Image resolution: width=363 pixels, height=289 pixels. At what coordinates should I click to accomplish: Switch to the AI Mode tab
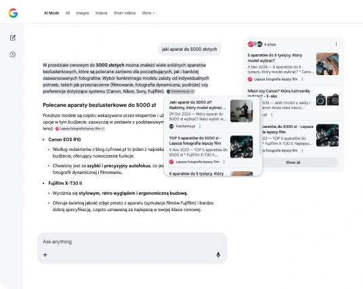pyautogui.click(x=51, y=13)
